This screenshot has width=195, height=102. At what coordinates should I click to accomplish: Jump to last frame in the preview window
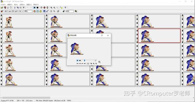(x=85, y=64)
